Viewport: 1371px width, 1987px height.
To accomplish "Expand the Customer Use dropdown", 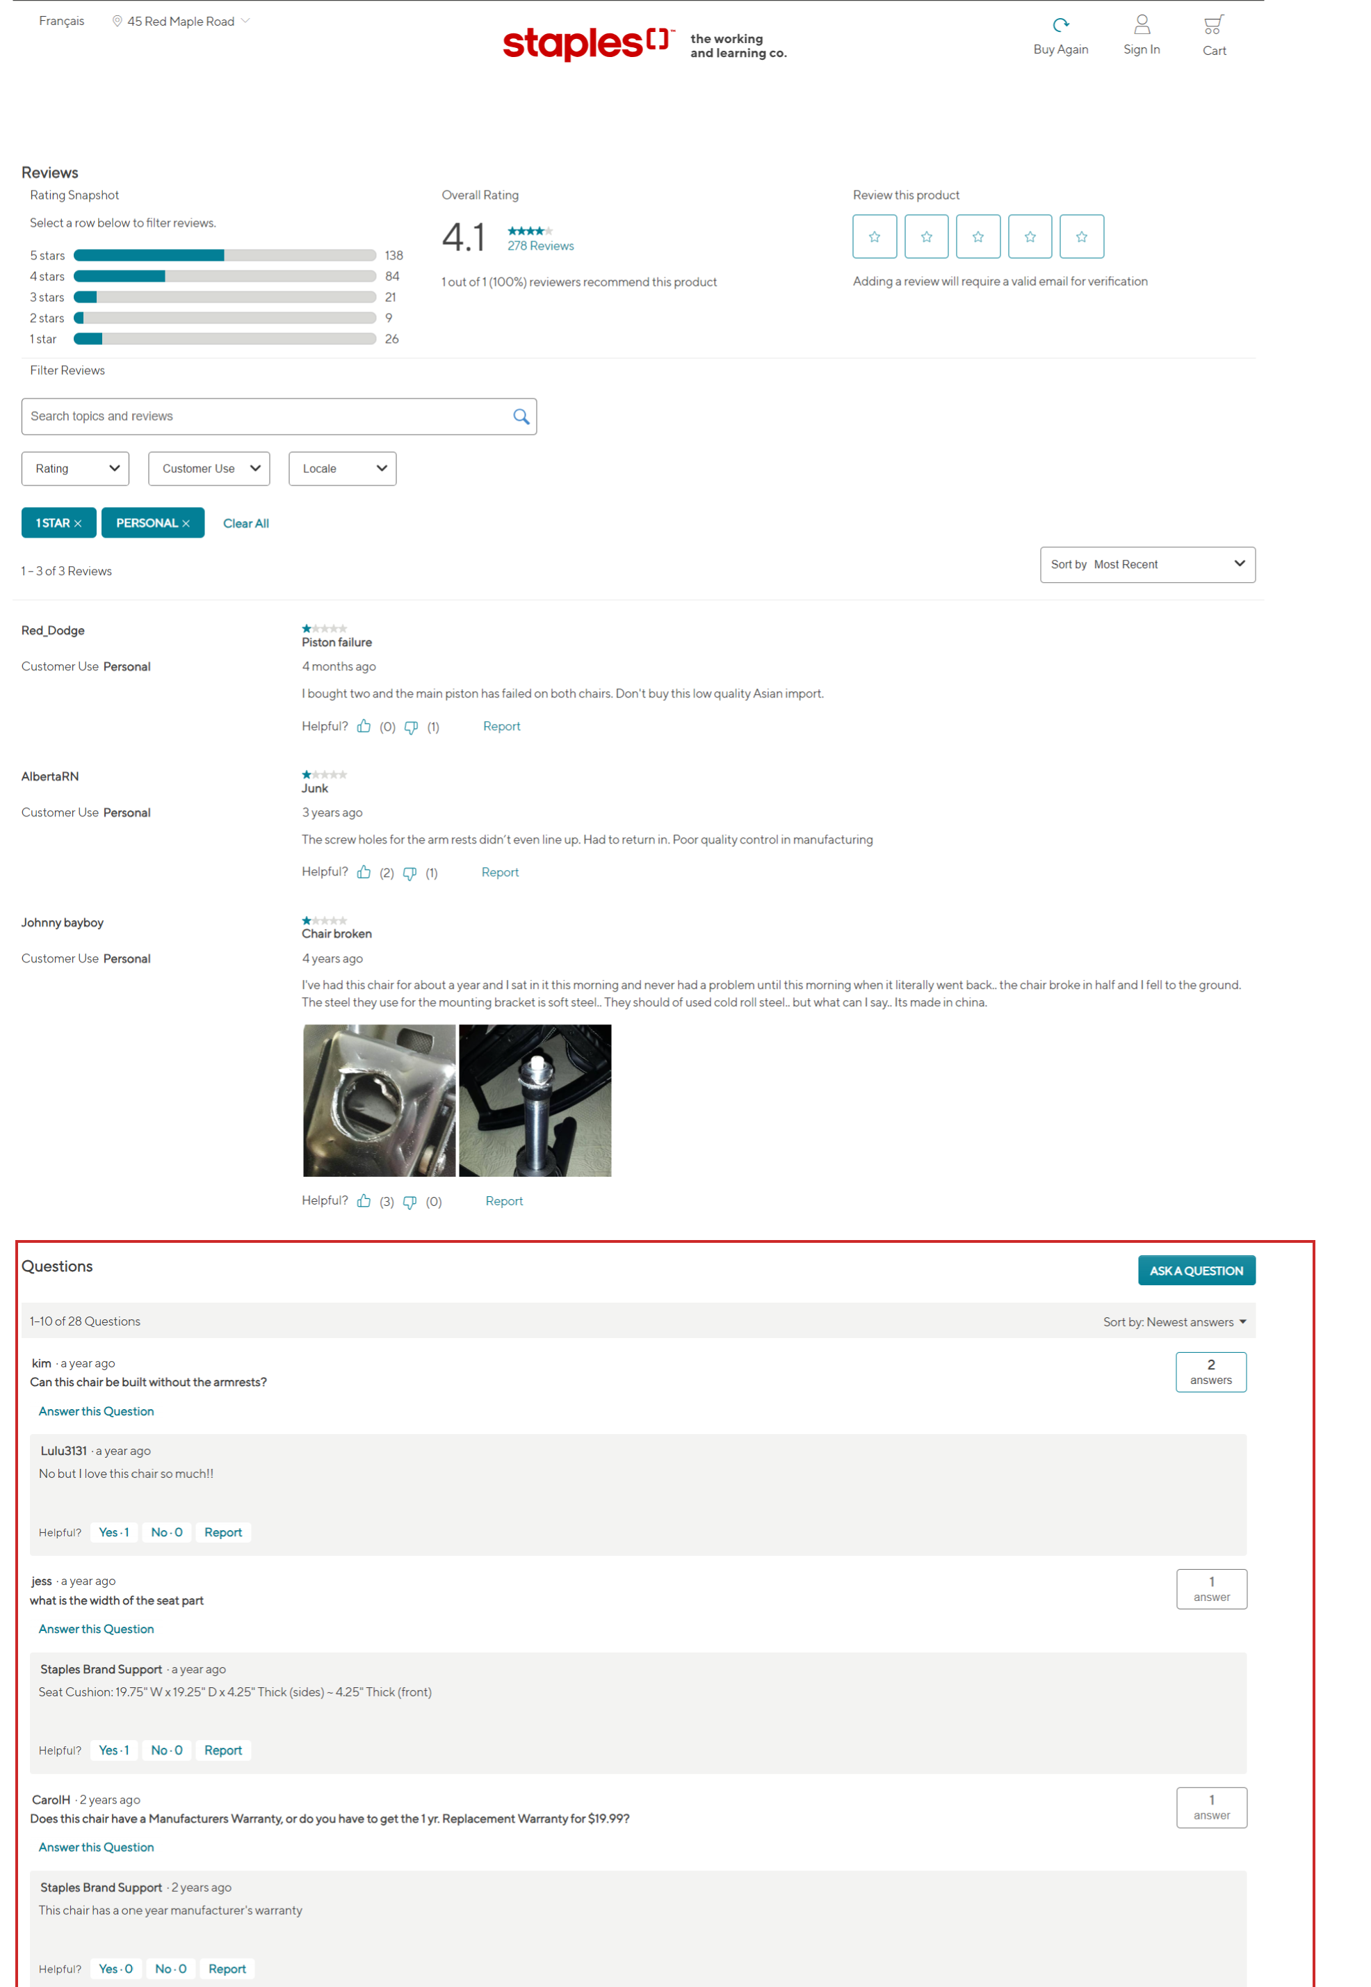I will (x=209, y=468).
